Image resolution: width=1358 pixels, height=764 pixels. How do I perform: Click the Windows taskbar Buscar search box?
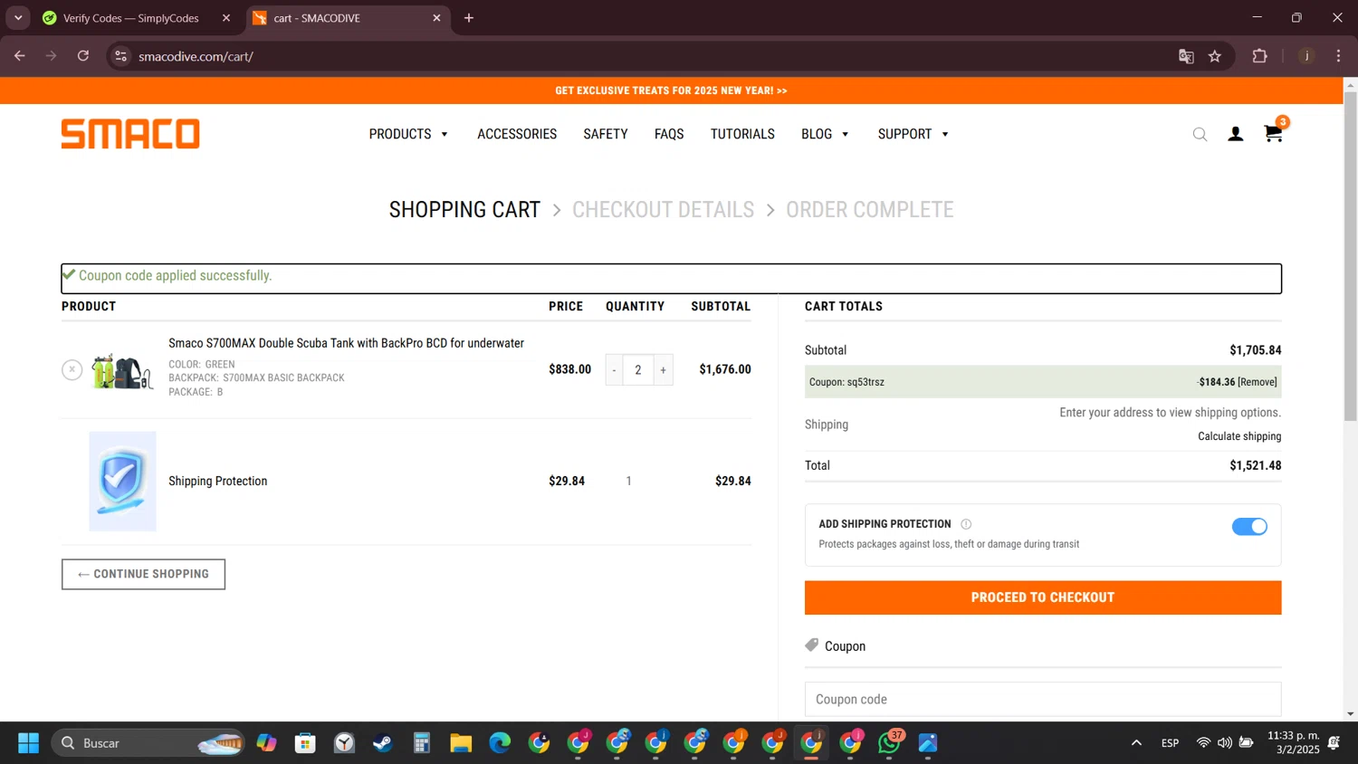[148, 743]
